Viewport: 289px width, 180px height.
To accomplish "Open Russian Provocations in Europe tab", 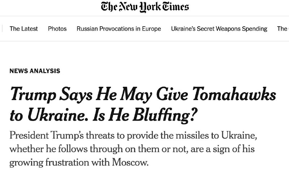I will (x=119, y=29).
